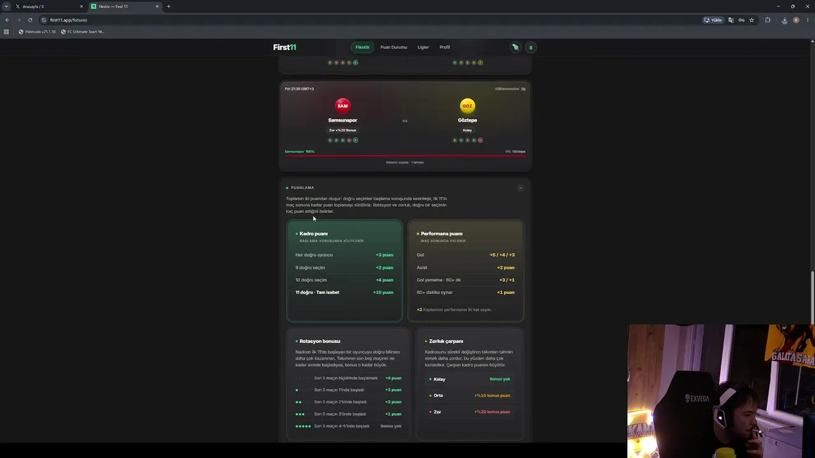Open the Puan Durumu nav tab
This screenshot has height=458, width=815.
point(393,47)
